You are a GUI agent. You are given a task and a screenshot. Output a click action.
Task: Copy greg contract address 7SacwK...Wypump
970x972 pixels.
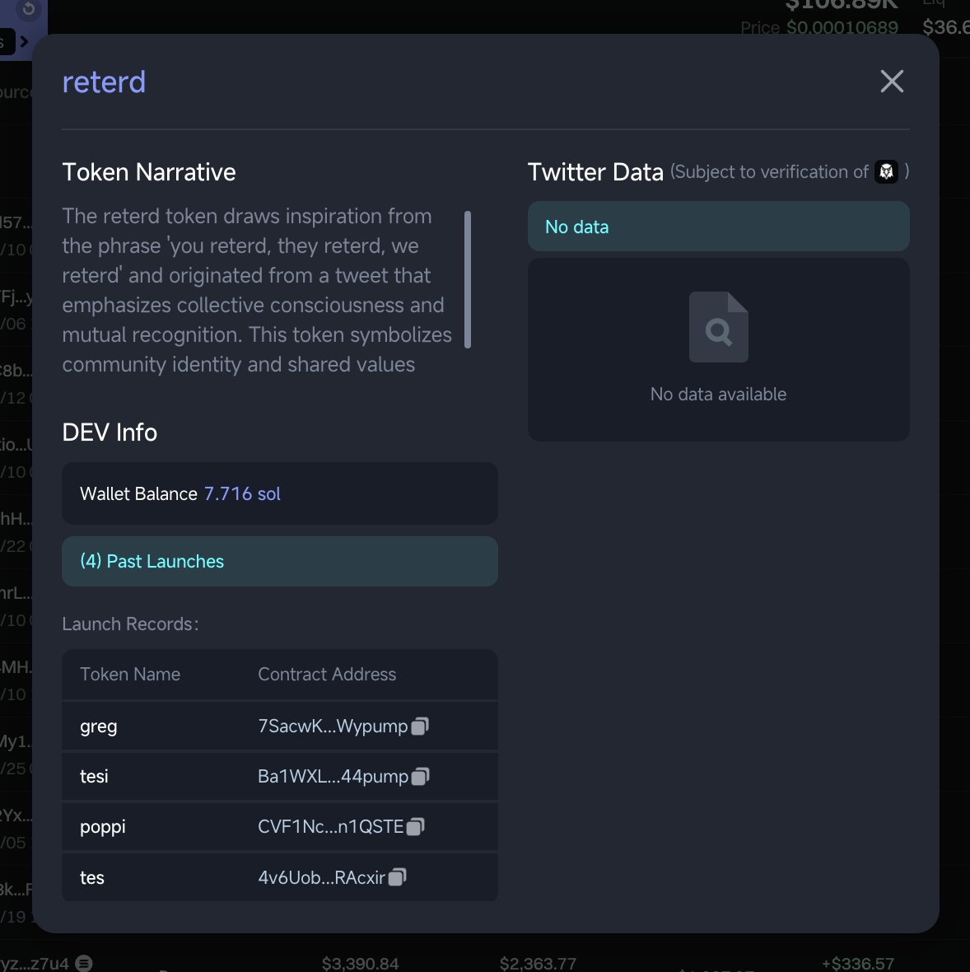point(420,726)
